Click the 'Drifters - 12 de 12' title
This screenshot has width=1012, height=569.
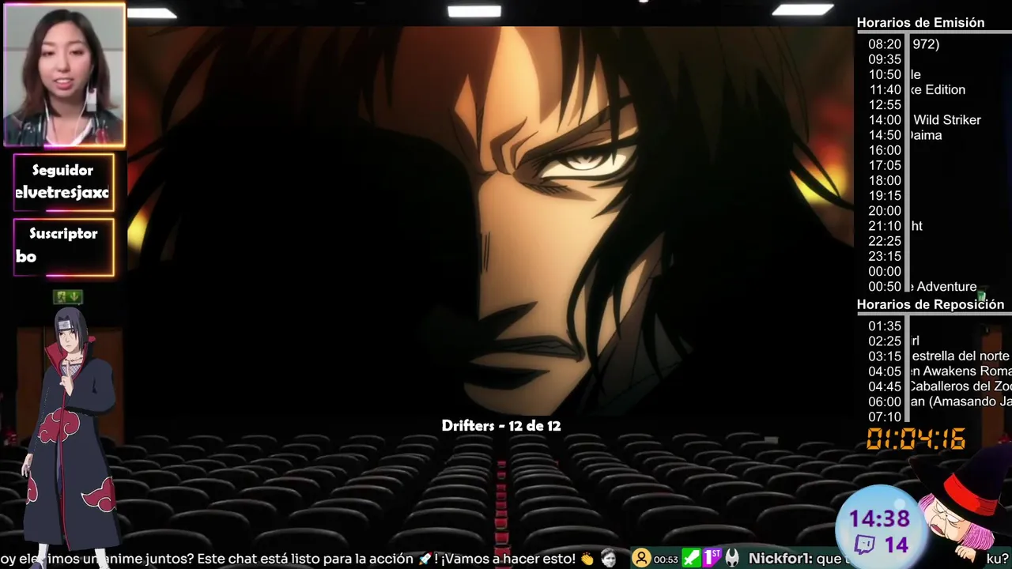coord(501,426)
